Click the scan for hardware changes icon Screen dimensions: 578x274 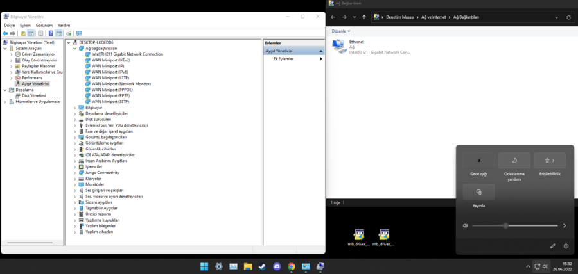click(x=79, y=33)
